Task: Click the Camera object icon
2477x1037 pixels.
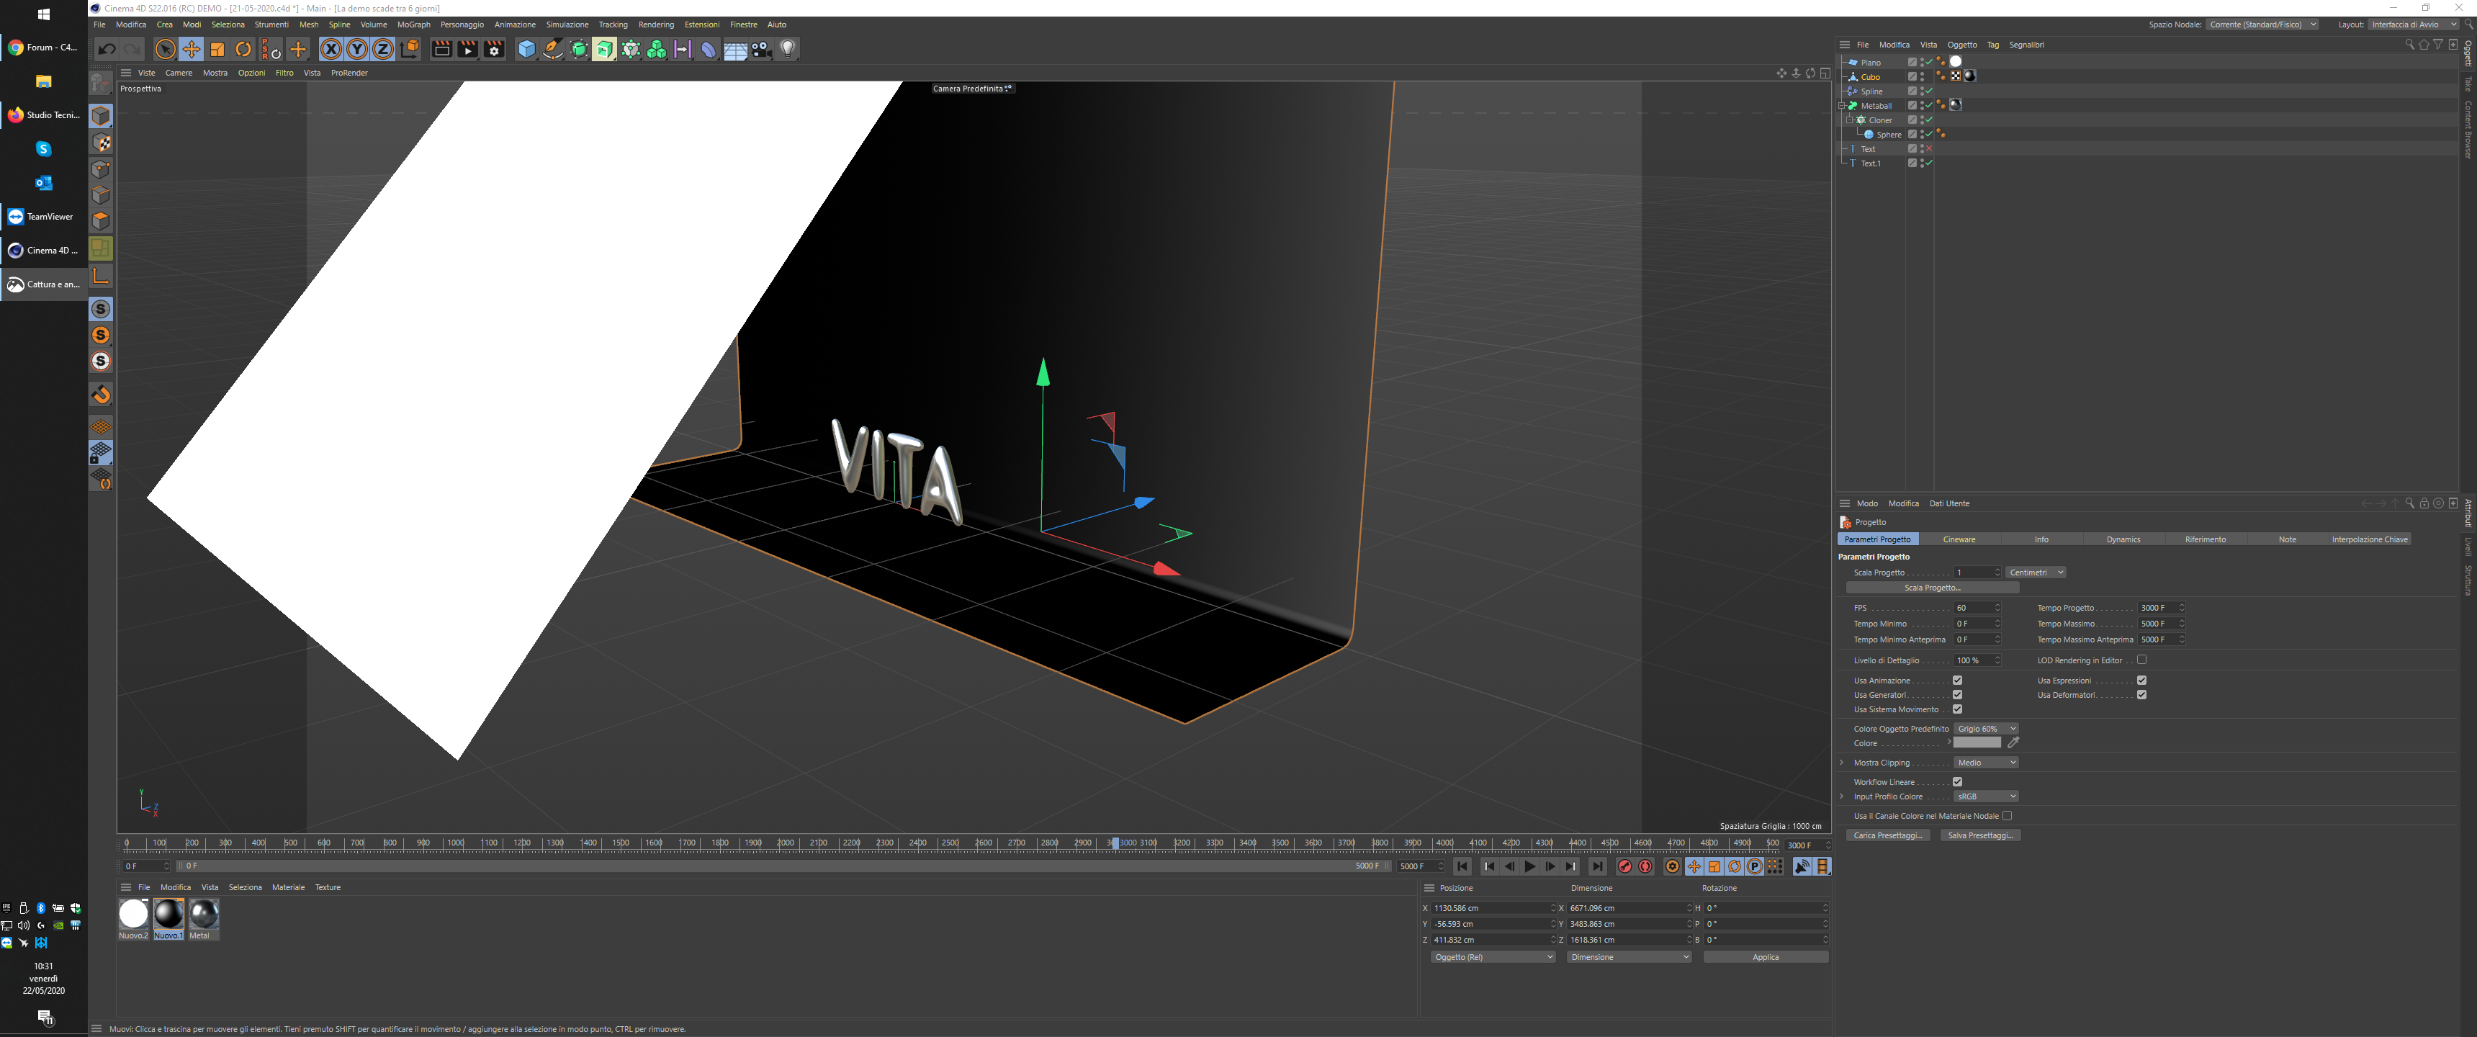Action: click(762, 49)
